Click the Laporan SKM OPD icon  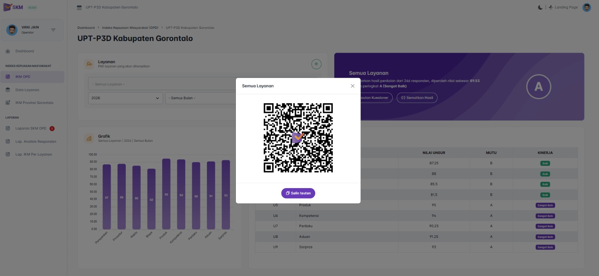click(8, 128)
